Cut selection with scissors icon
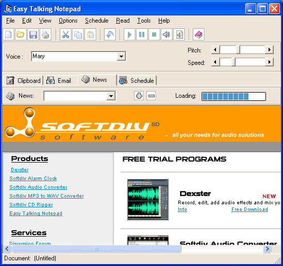283x266 pixels. [x=65, y=34]
